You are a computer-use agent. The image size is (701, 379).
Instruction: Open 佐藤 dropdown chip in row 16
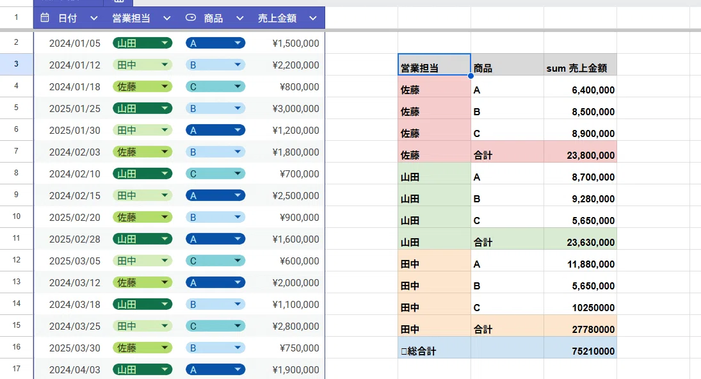pyautogui.click(x=142, y=348)
